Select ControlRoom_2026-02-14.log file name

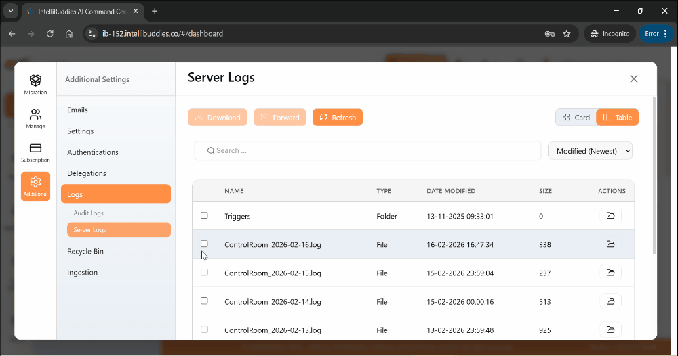coord(273,302)
